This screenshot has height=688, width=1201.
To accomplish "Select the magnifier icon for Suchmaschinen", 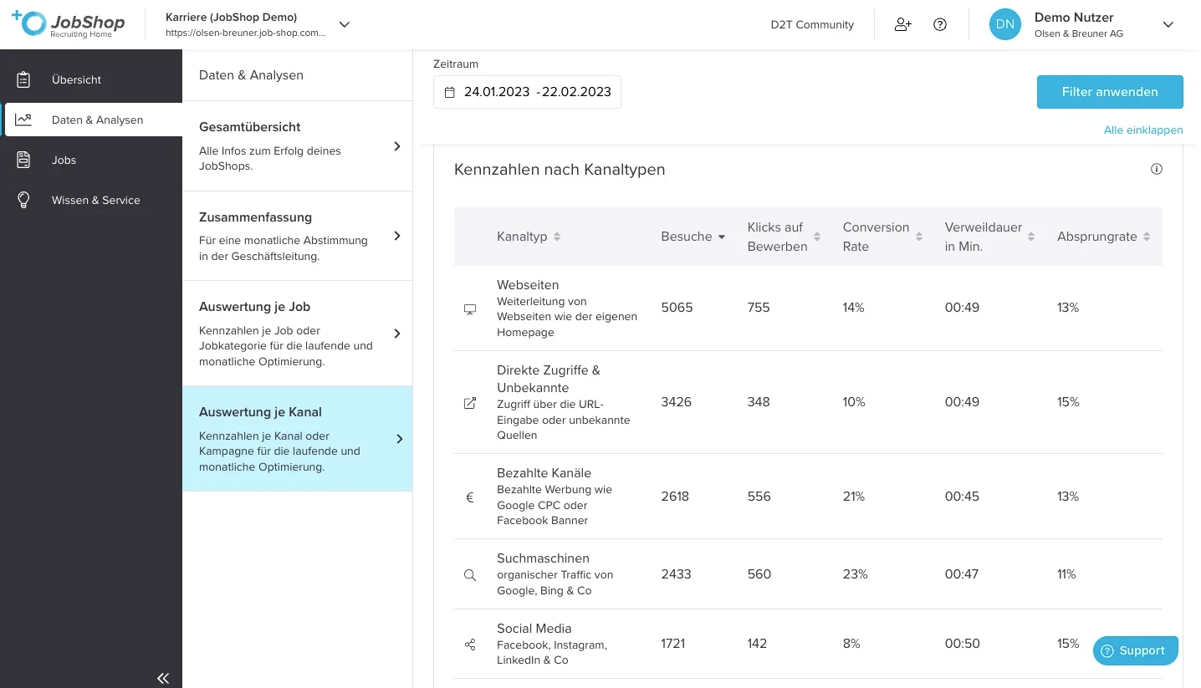I will click(x=469, y=575).
